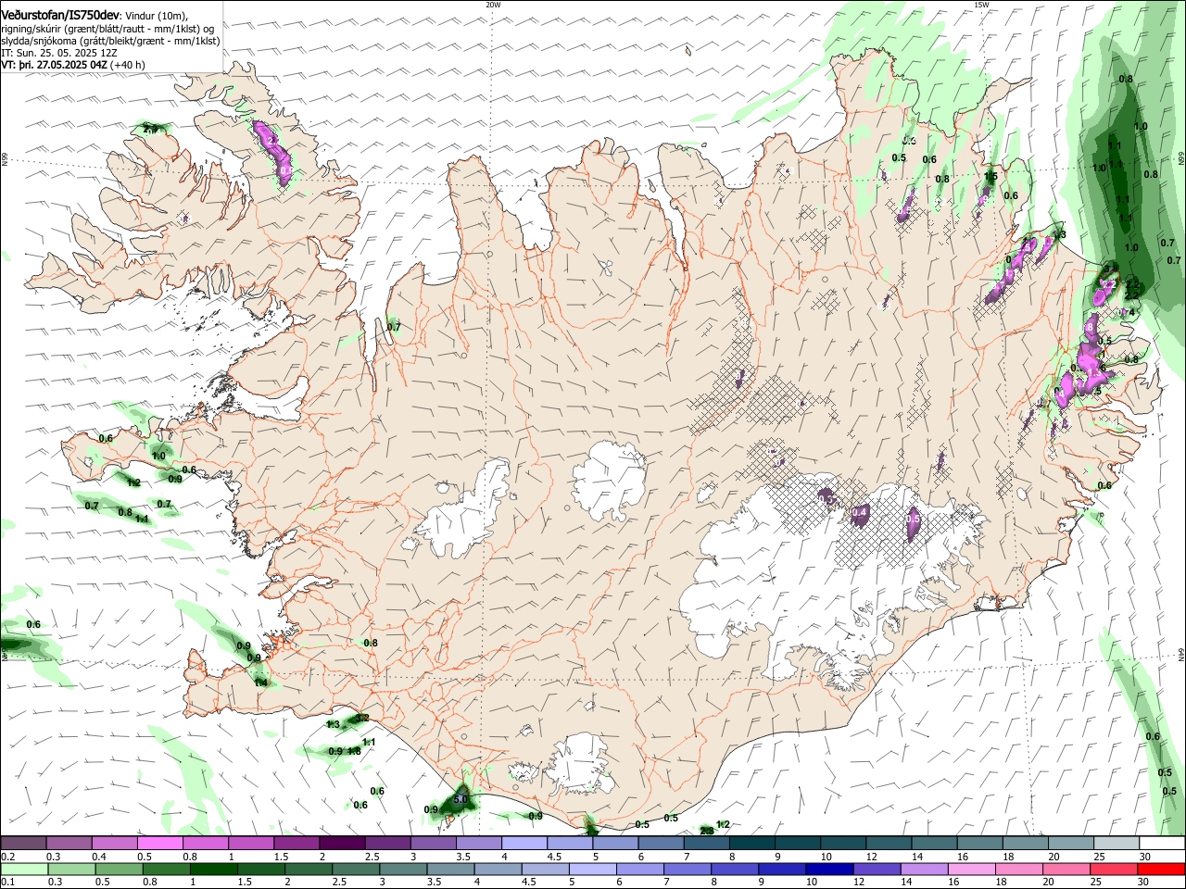
Task: Select the light lavender swatch at 4 in upper legend
Action: tap(524, 844)
